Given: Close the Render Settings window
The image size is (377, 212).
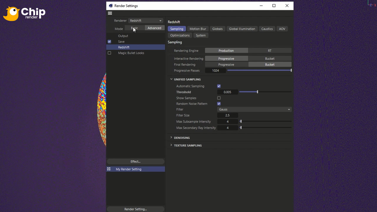Looking at the screenshot, I should (x=287, y=6).
